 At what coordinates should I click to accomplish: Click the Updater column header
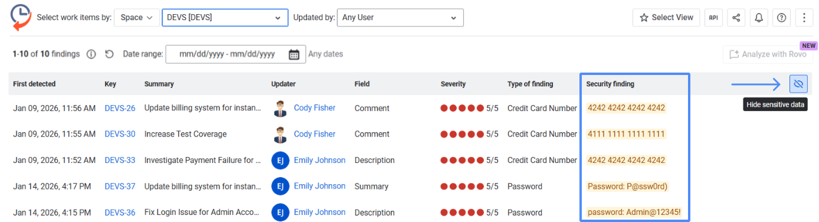pyautogui.click(x=283, y=84)
